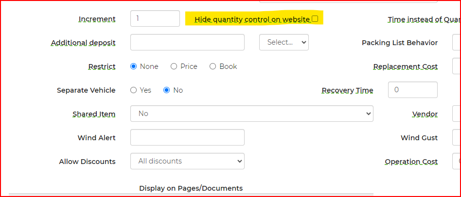This screenshot has height=197, width=461.
Task: Select the None option for Restrict
Action: tap(134, 66)
